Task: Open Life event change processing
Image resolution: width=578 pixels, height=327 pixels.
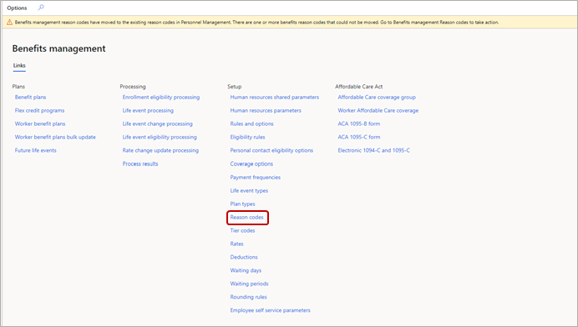Action: [157, 123]
